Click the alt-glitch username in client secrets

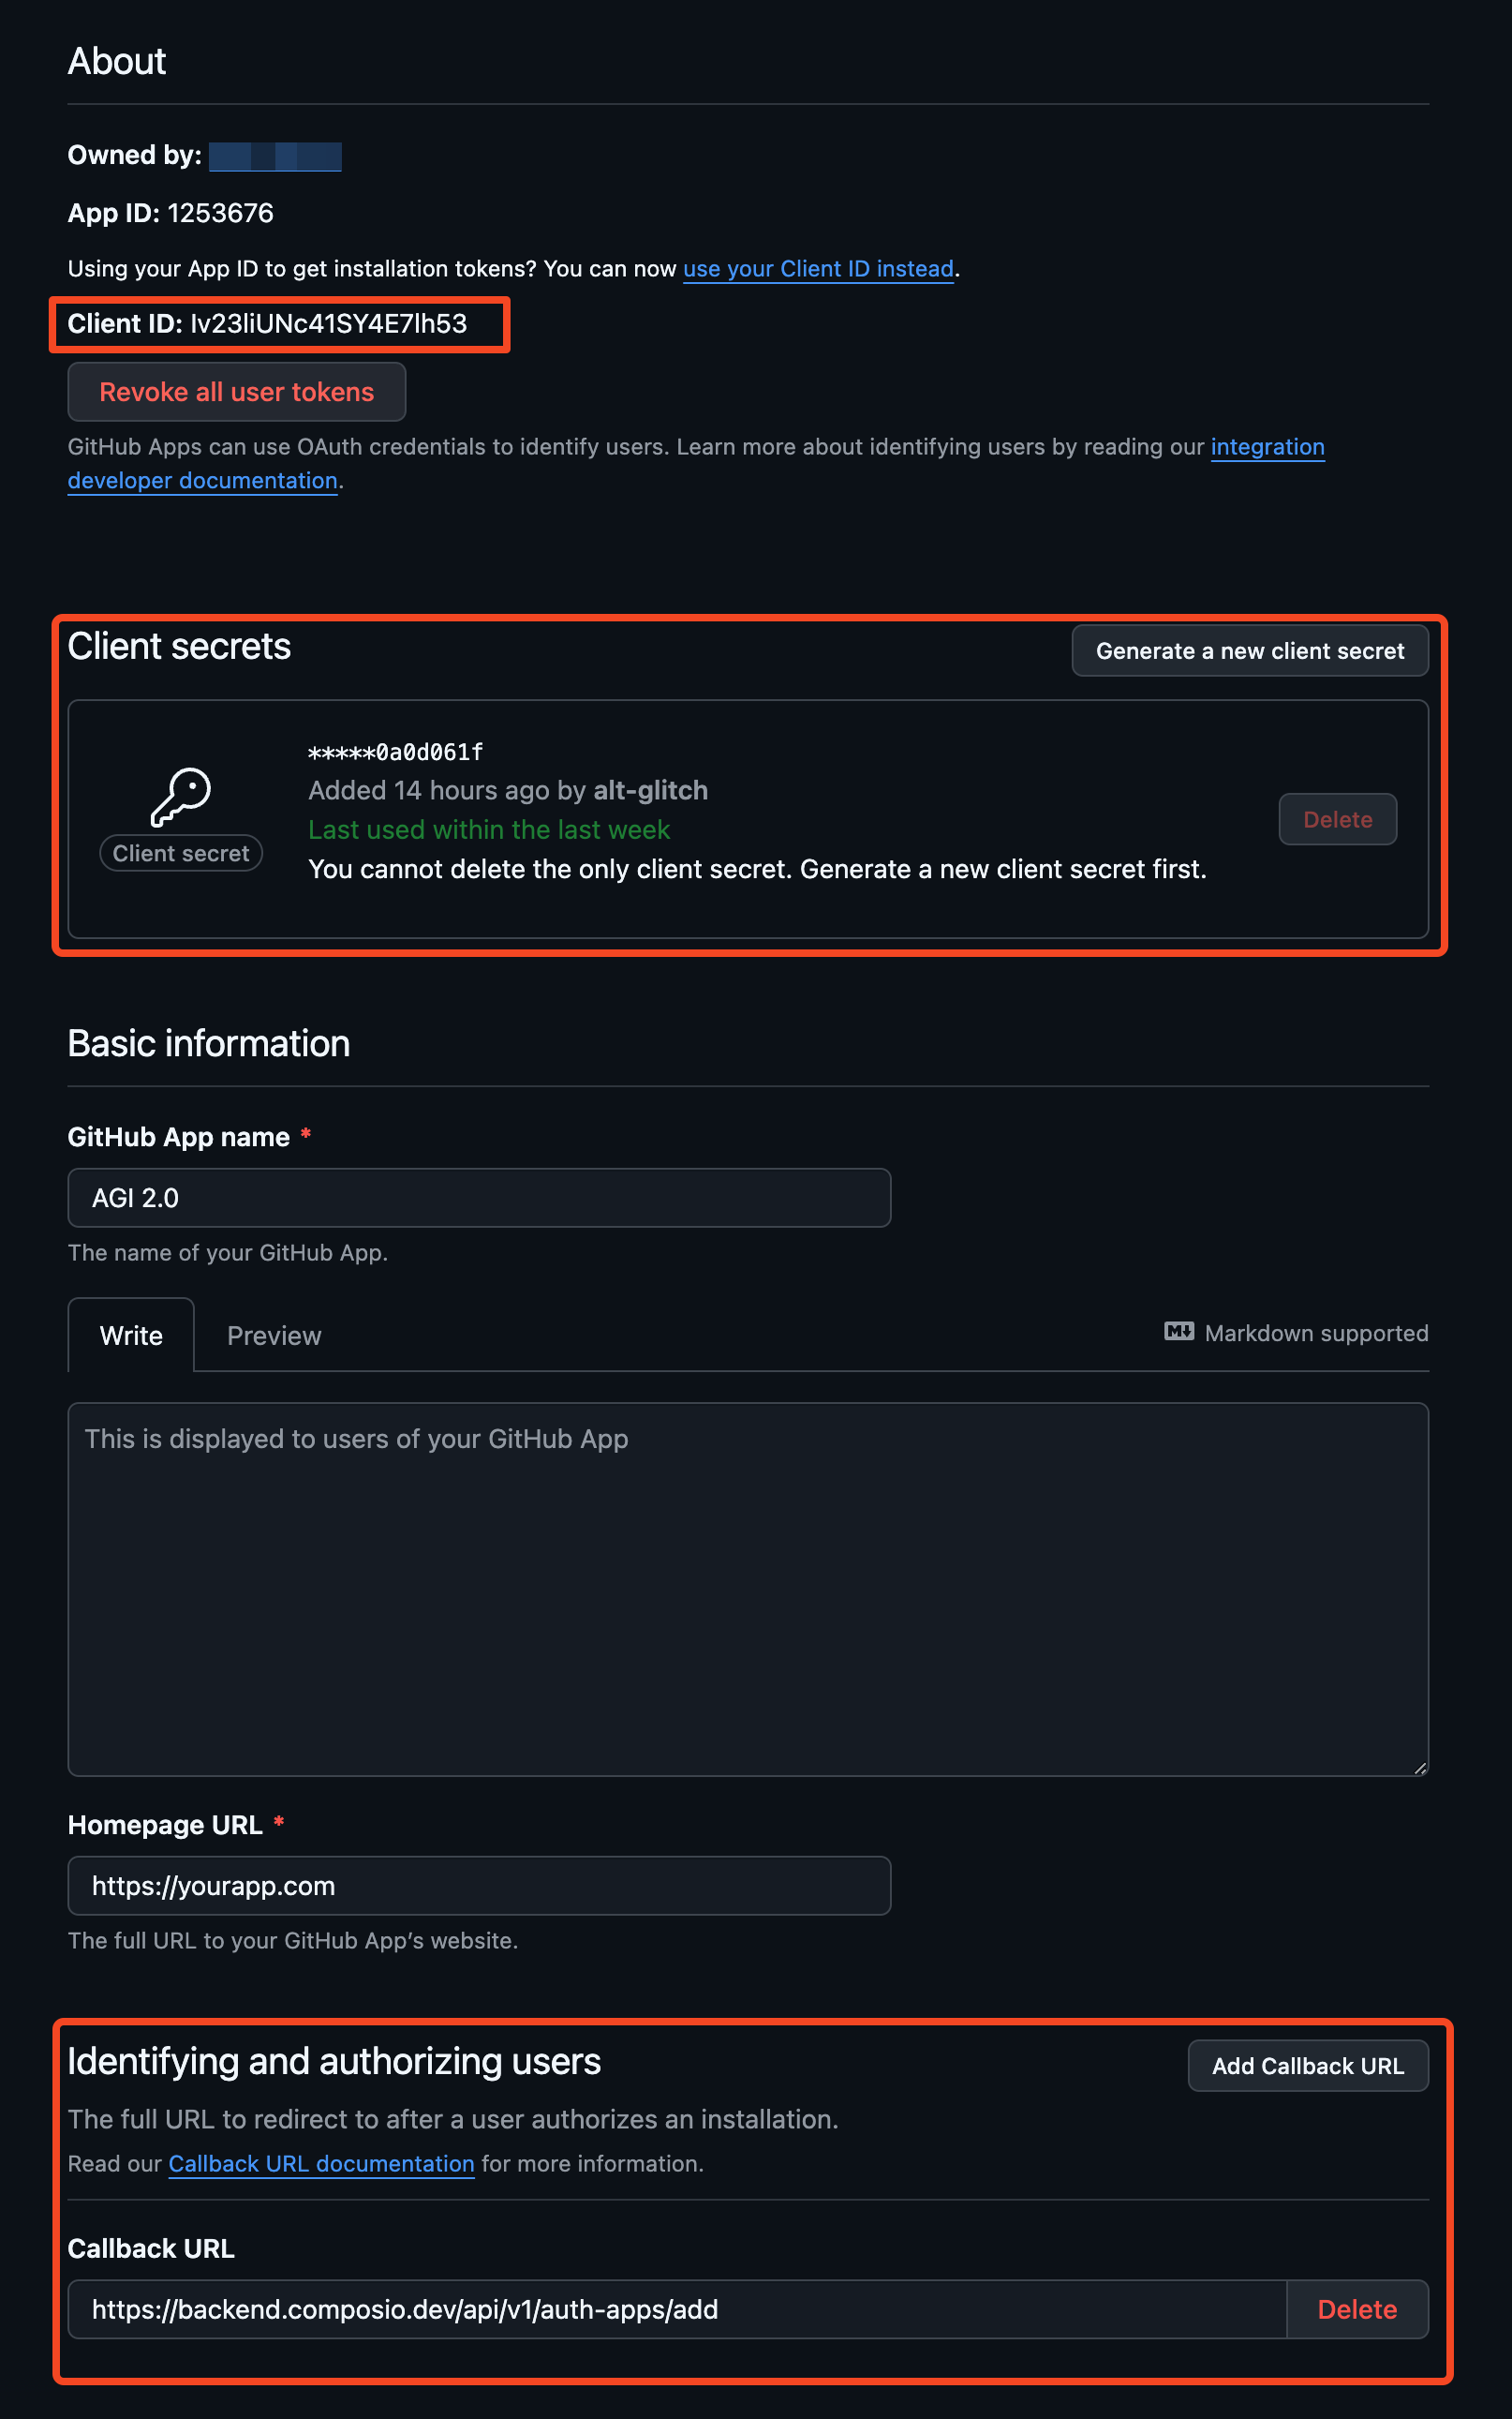[x=648, y=790]
